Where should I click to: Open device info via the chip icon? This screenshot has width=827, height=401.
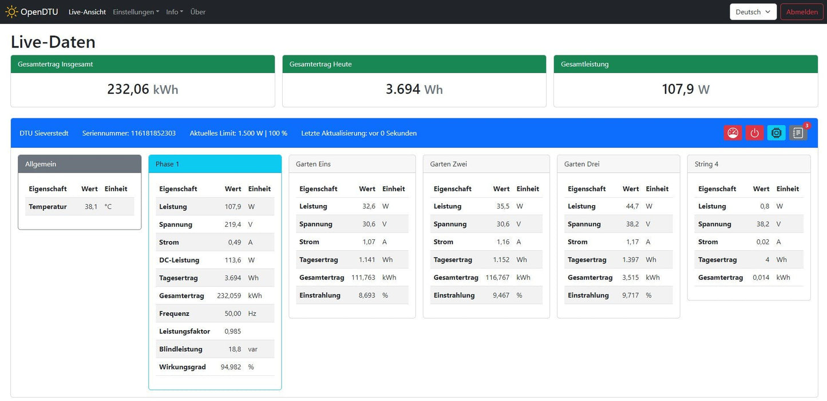point(776,133)
